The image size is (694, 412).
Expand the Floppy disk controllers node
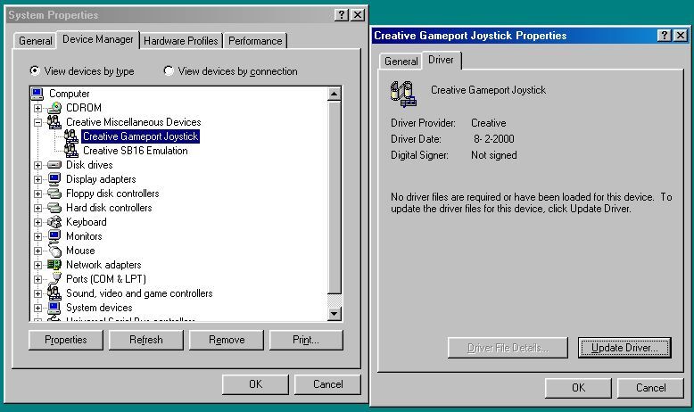[x=38, y=194]
